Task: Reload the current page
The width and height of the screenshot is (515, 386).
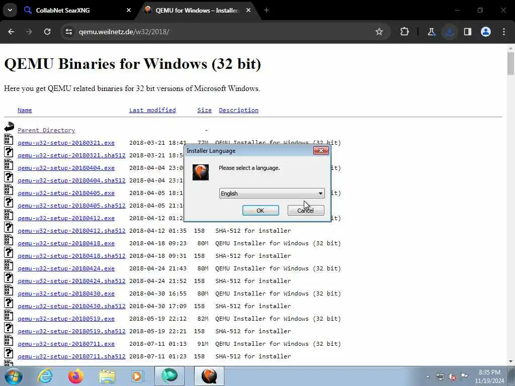Action: pyautogui.click(x=47, y=32)
